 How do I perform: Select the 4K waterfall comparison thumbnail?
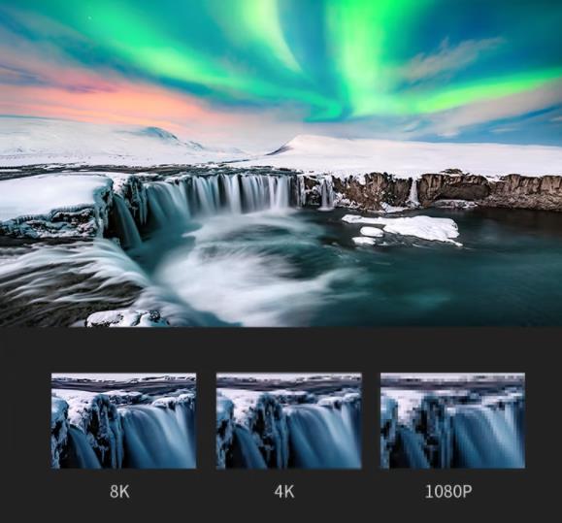pos(289,421)
